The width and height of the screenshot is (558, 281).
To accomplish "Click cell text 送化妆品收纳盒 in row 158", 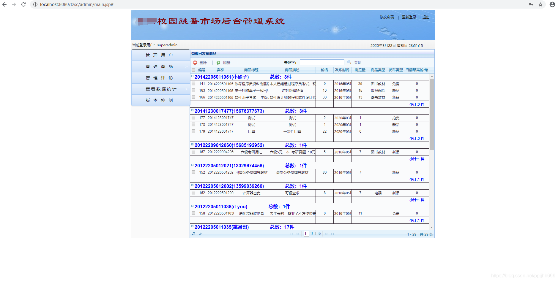I will point(251,213).
